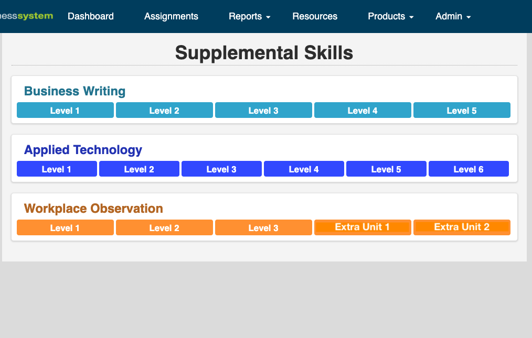Open Workplace Observation Level 2

point(164,227)
